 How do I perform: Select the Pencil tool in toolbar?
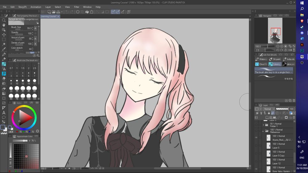4,59
